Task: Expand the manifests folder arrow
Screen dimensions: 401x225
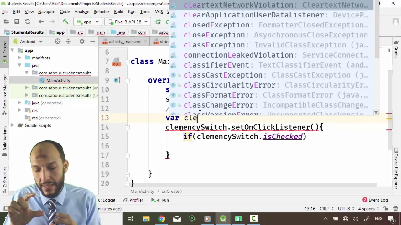Action: point(19,58)
